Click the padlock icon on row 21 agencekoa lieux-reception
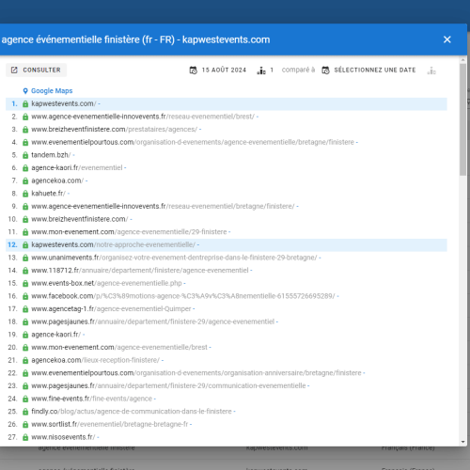Screen dimensions: 470x470 pyautogui.click(x=25, y=361)
